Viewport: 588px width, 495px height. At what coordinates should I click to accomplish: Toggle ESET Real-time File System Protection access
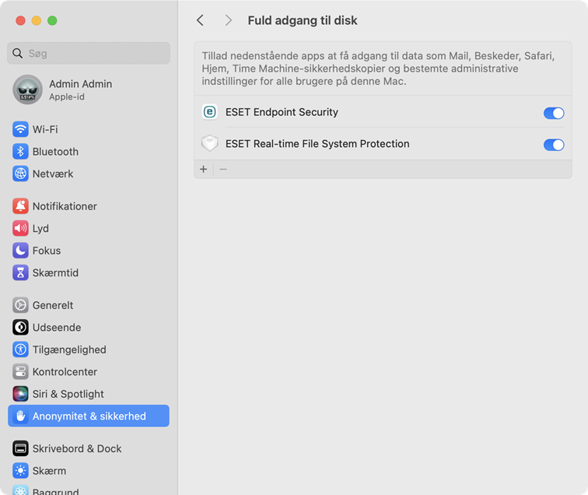point(553,145)
